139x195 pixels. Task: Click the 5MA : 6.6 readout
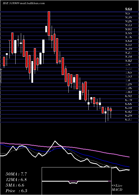click(15, 185)
